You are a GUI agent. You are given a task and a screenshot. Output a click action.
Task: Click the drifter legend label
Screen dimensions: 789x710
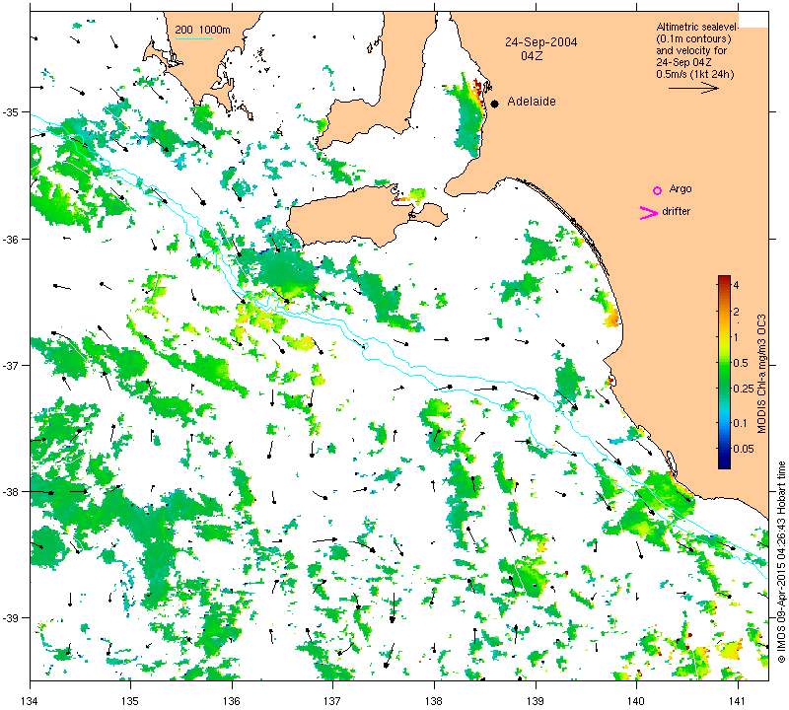point(676,211)
